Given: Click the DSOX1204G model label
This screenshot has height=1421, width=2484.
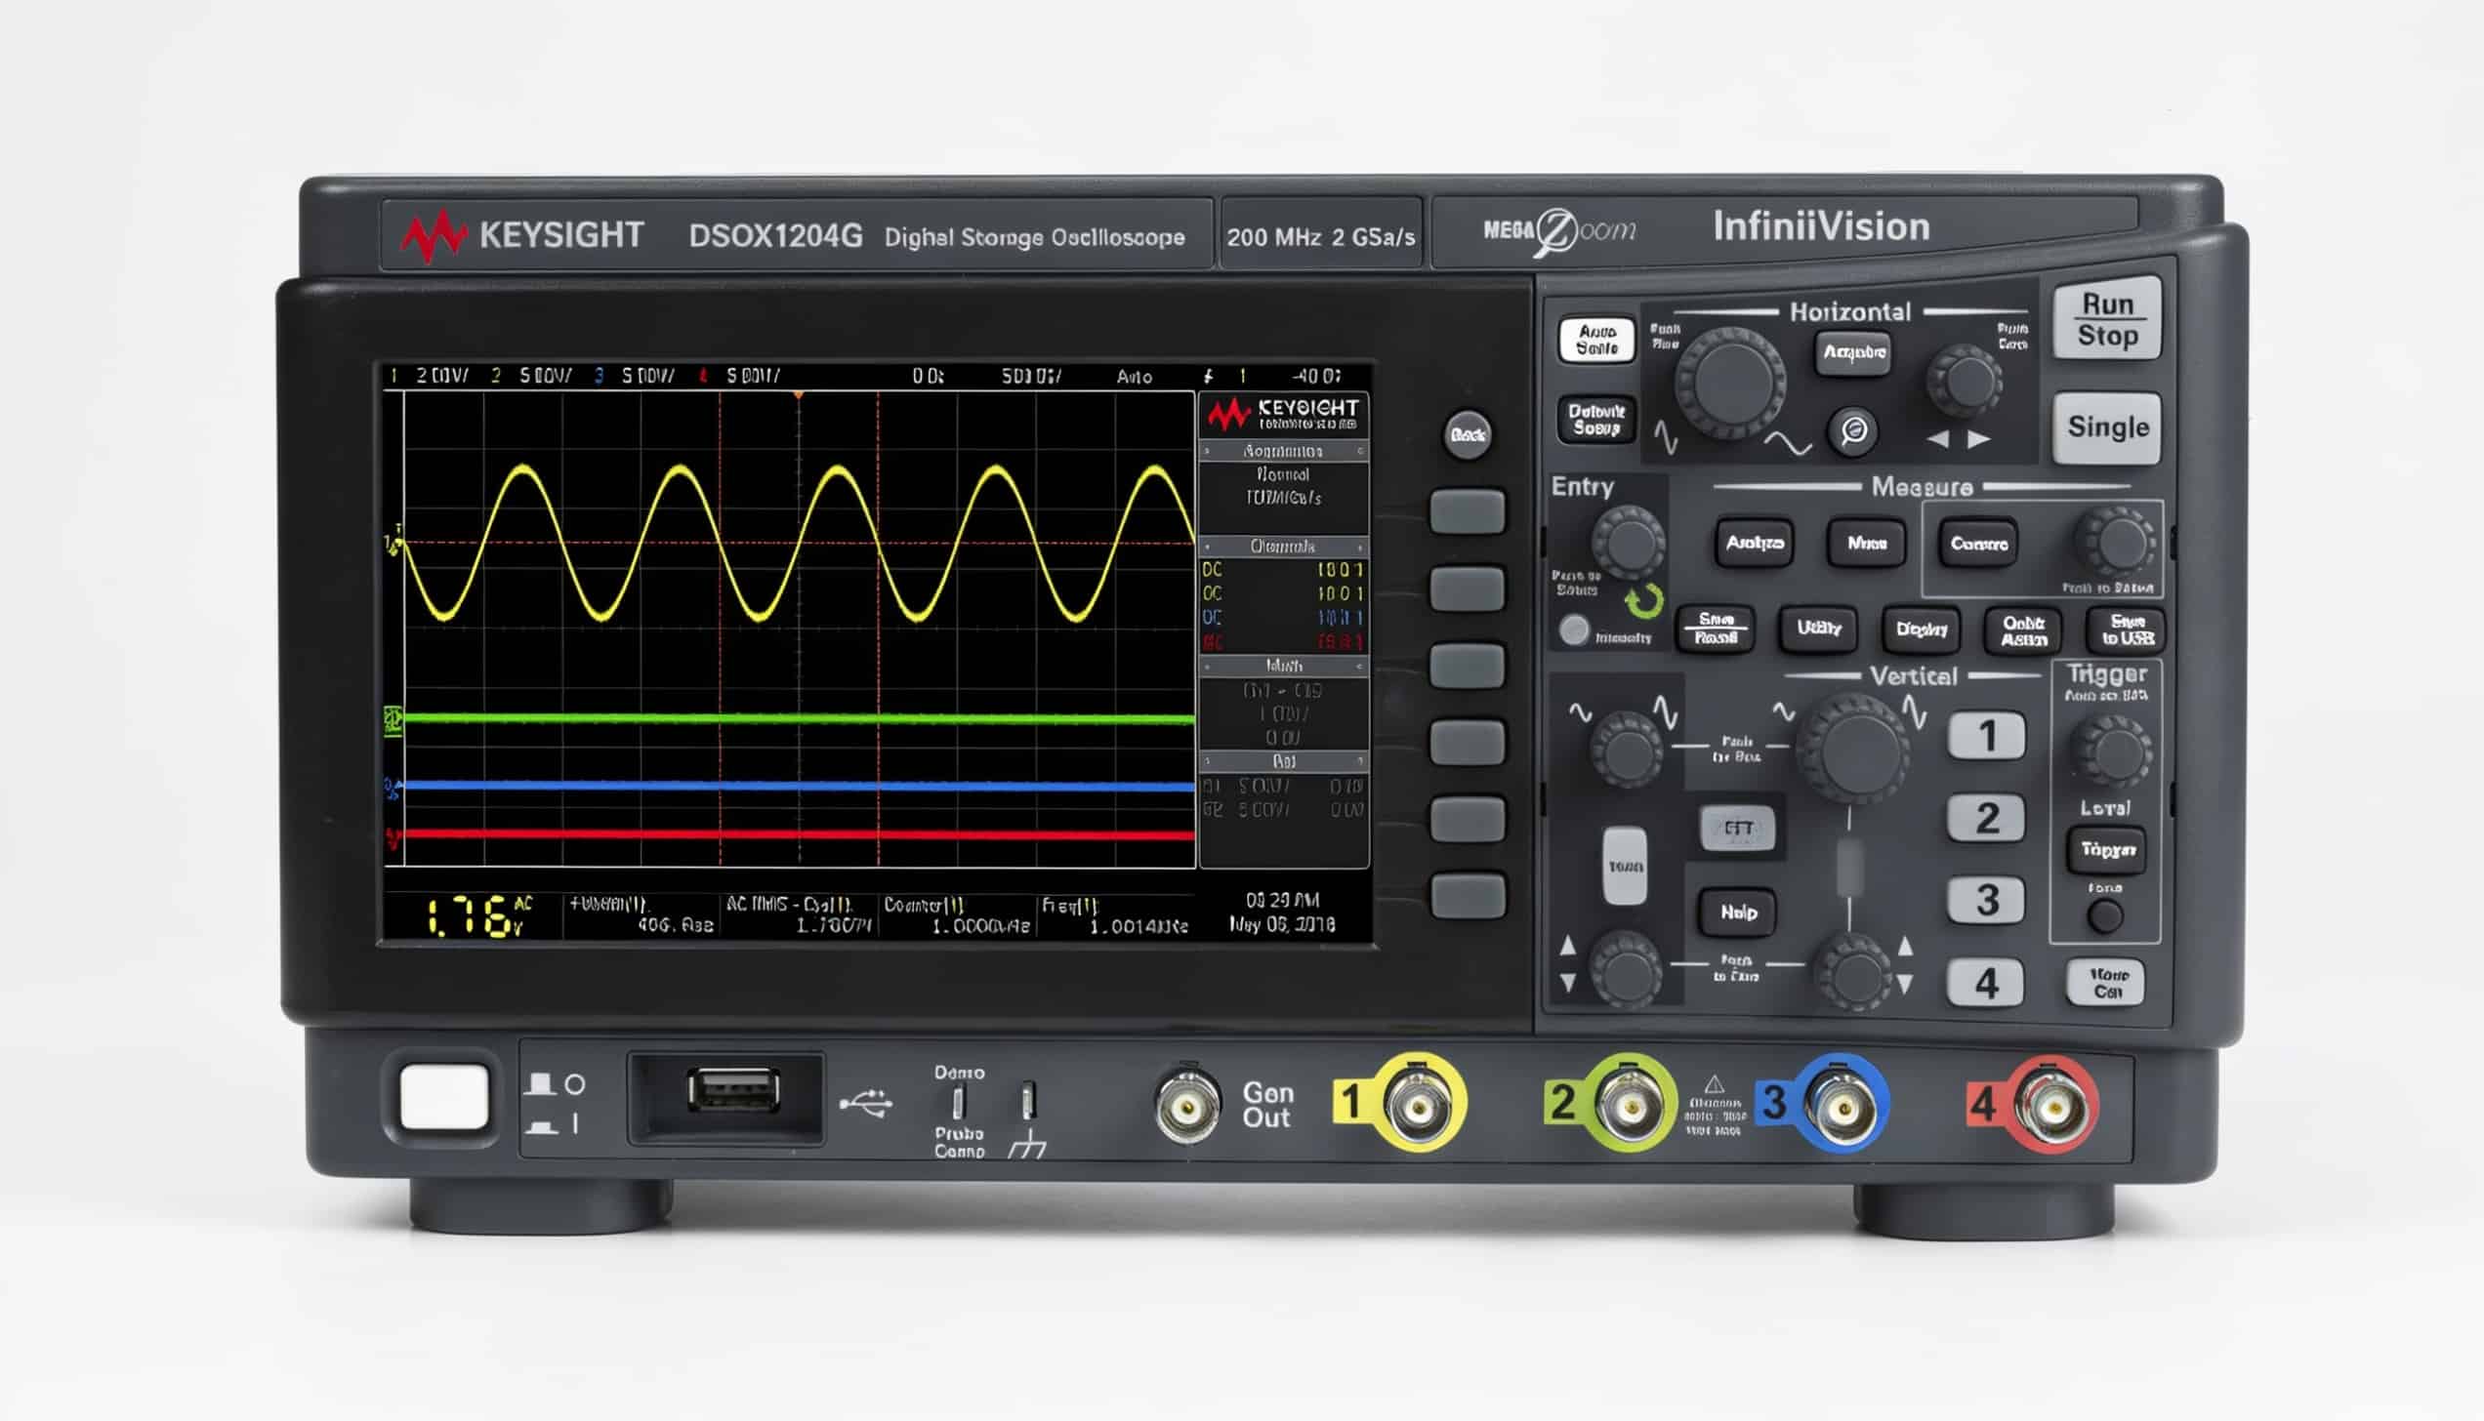Looking at the screenshot, I should click(775, 236).
